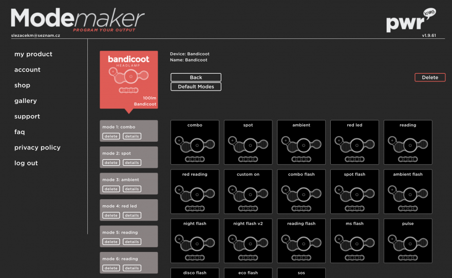Click the red Delete device button
The image size is (452, 278).
430,77
